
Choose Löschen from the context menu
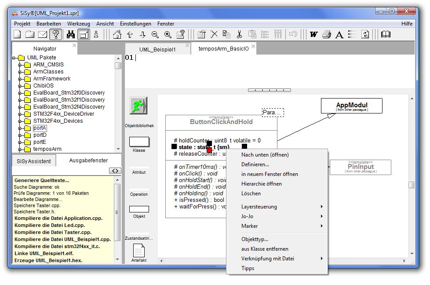(x=251, y=194)
